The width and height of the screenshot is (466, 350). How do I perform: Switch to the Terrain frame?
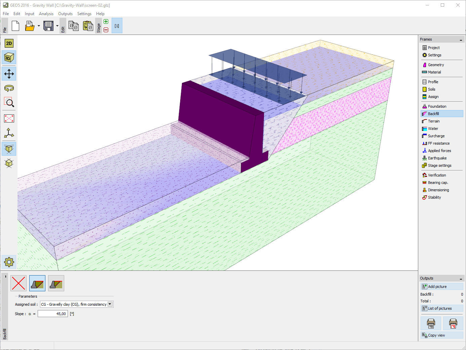click(x=433, y=121)
